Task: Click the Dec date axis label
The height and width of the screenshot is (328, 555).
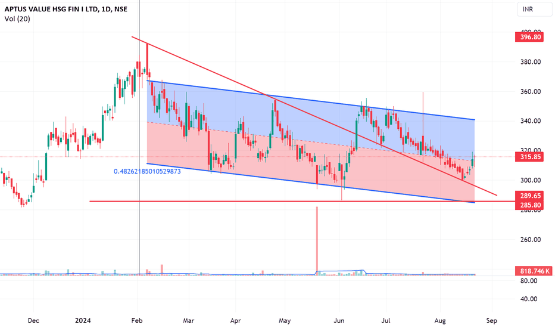Action: point(33,321)
